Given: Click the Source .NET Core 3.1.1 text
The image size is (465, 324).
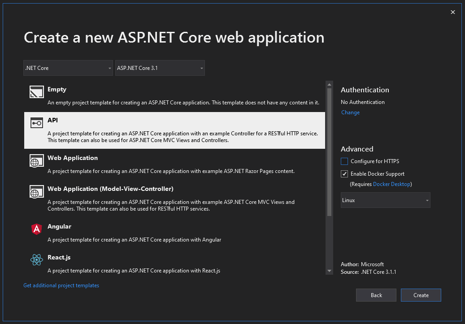Looking at the screenshot, I should (x=368, y=272).
